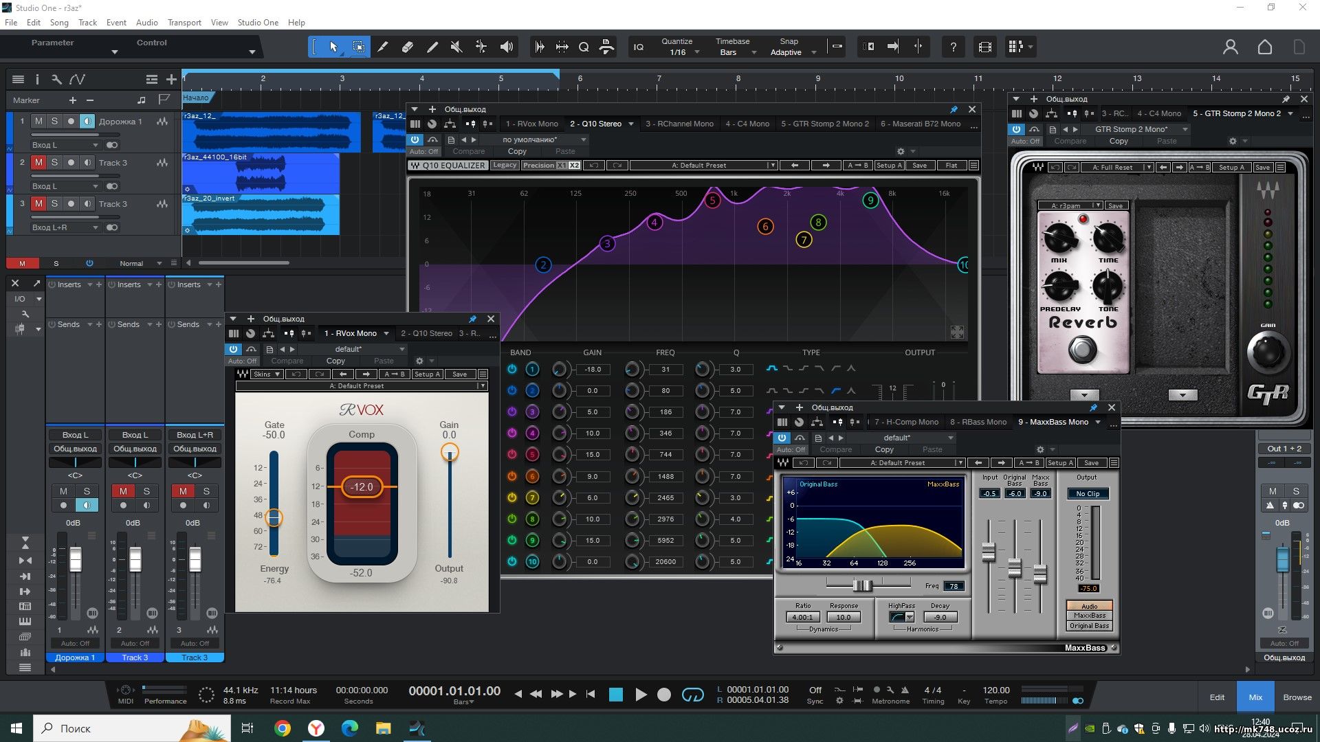The height and width of the screenshot is (742, 1320).
Task: Click Save button in RVox plugin
Action: [x=459, y=374]
